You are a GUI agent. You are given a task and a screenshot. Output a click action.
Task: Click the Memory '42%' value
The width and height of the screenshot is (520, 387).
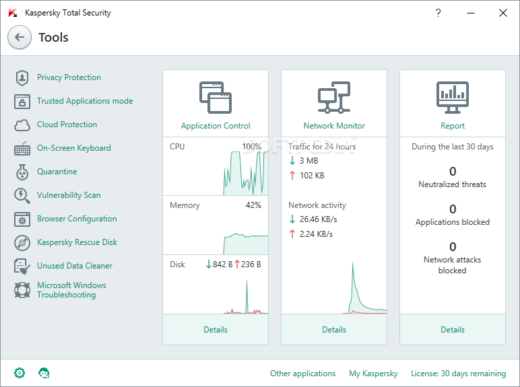(253, 205)
